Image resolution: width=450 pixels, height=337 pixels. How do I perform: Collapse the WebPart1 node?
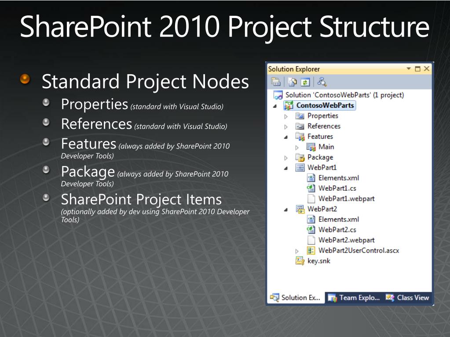coord(286,169)
